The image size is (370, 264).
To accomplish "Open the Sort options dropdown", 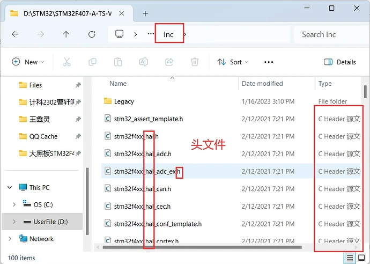I will coord(233,62).
